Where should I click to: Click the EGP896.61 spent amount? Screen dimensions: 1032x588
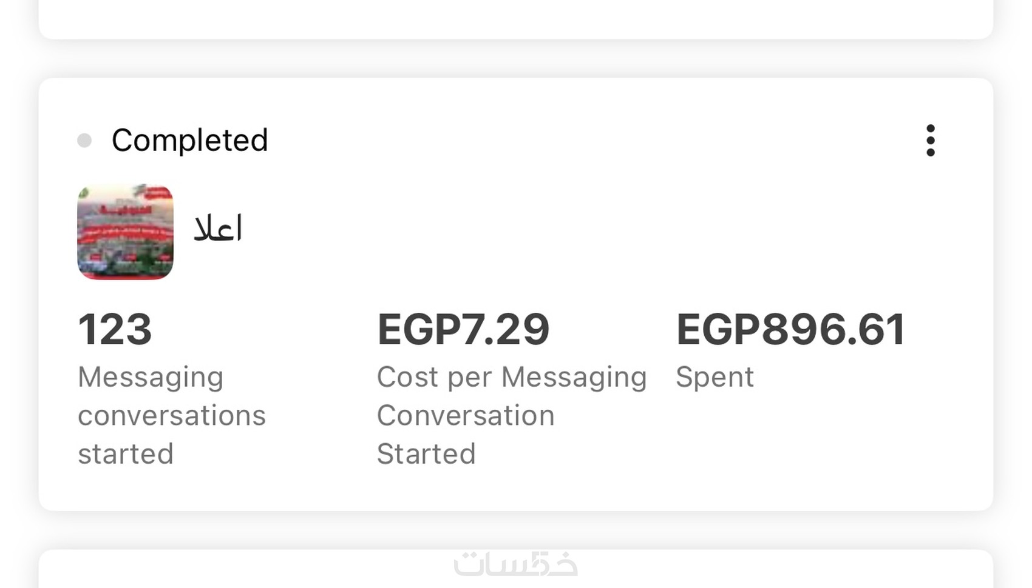coord(790,330)
